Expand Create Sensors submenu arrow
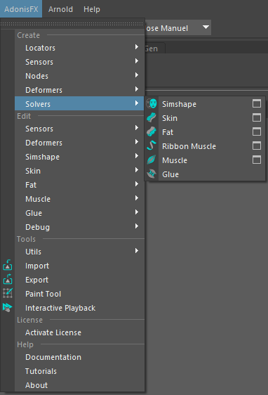This screenshot has height=395, width=268. click(x=137, y=61)
